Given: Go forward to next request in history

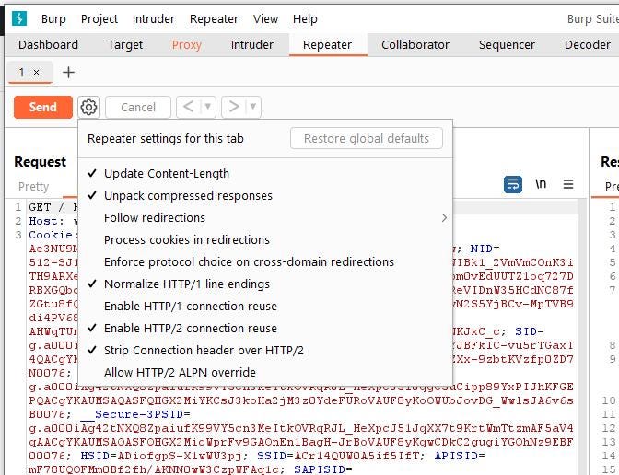Looking at the screenshot, I should (x=234, y=107).
